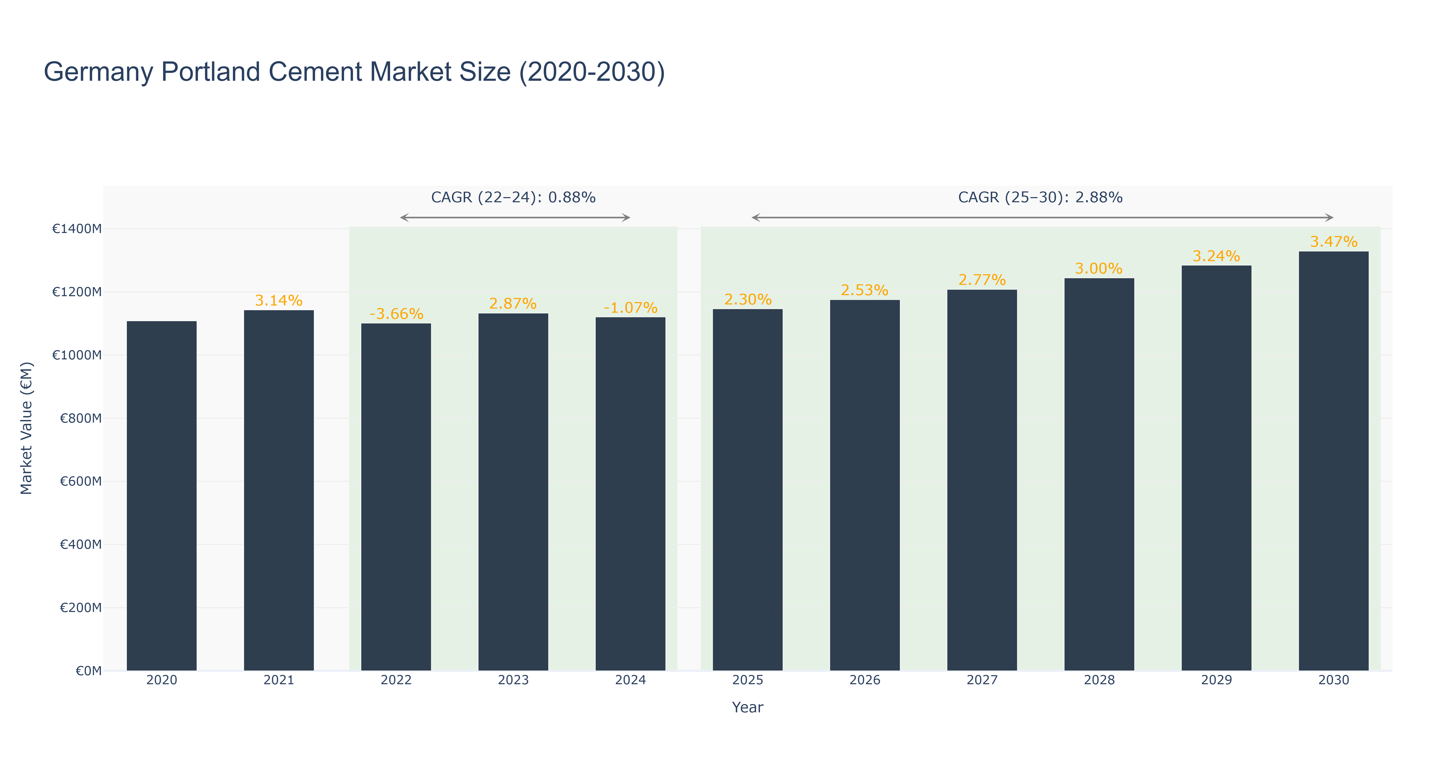Viewport: 1444px width, 774px height.
Task: Click the 'Year' x-axis title
Action: click(747, 707)
